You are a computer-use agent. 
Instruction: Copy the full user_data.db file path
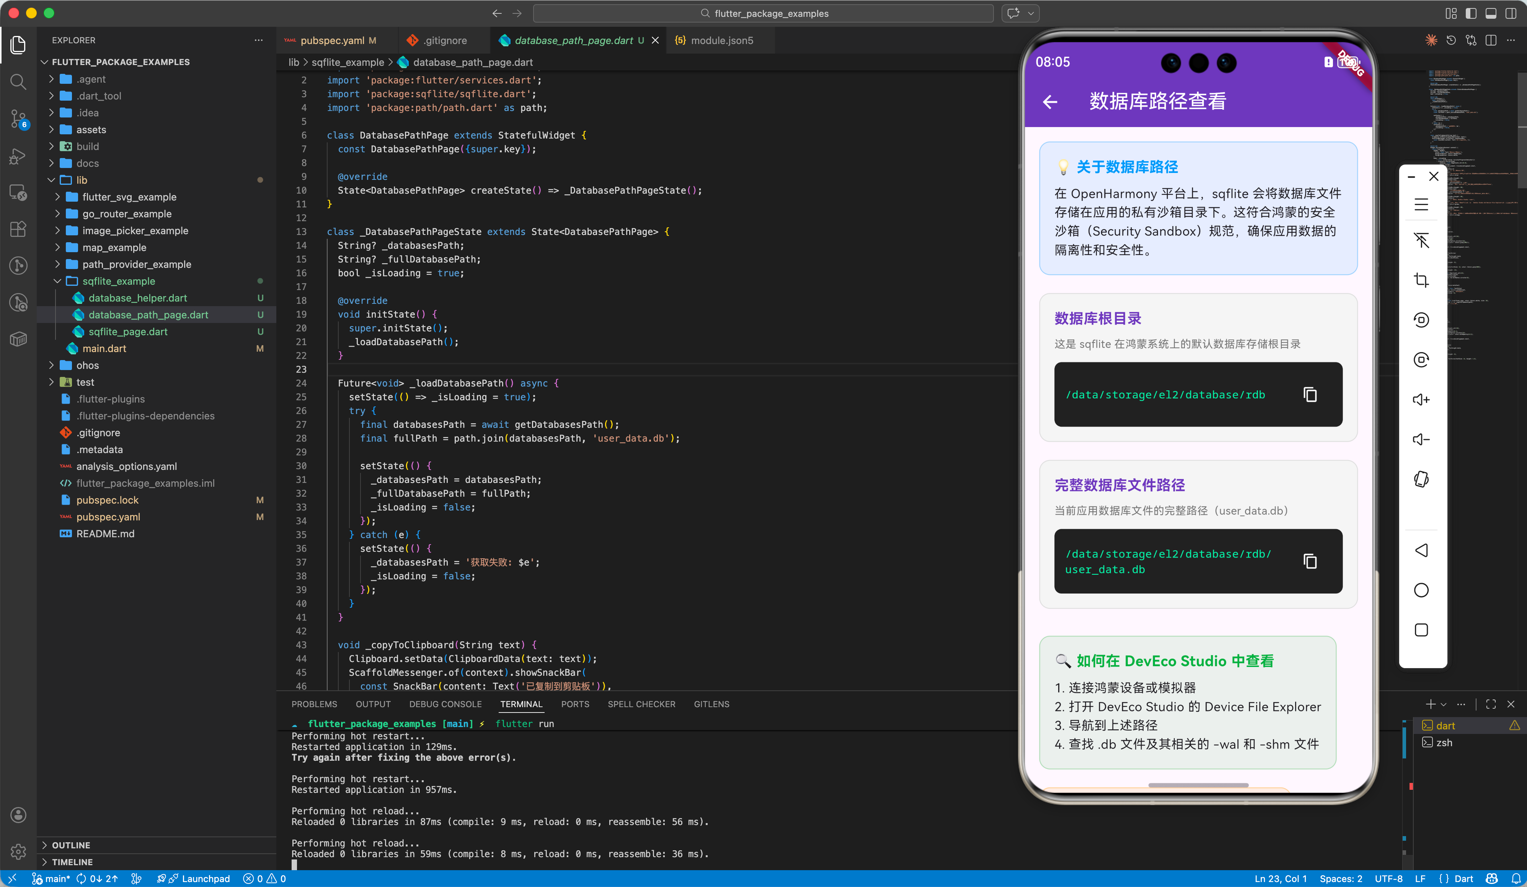[1310, 561]
